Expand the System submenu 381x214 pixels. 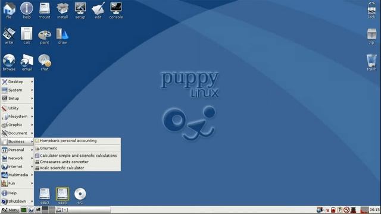[x=17, y=90]
